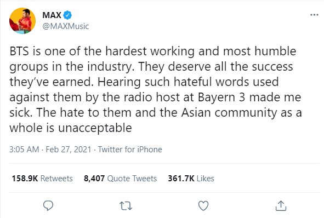Click the Feb 27, 2021 date
Image resolution: width=324 pixels, height=218 pixels.
click(69, 150)
